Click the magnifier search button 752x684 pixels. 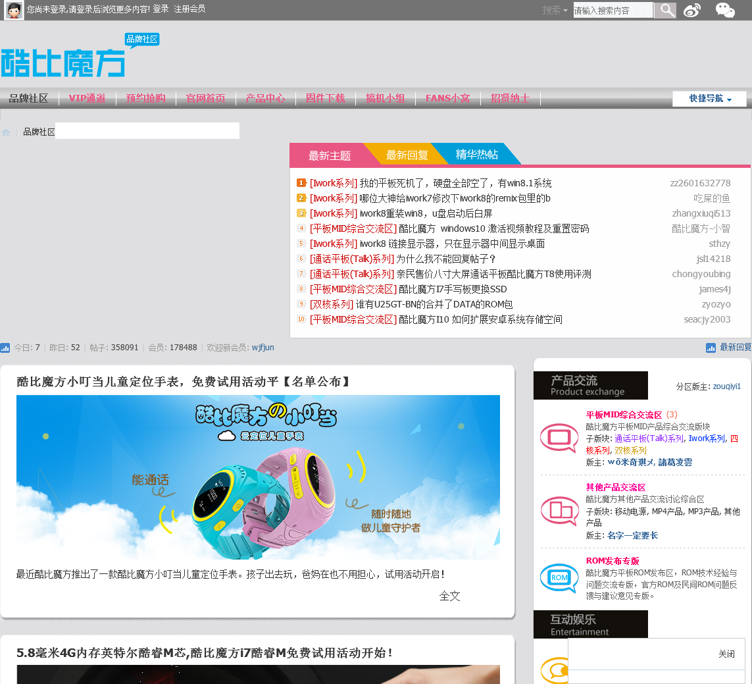point(665,10)
